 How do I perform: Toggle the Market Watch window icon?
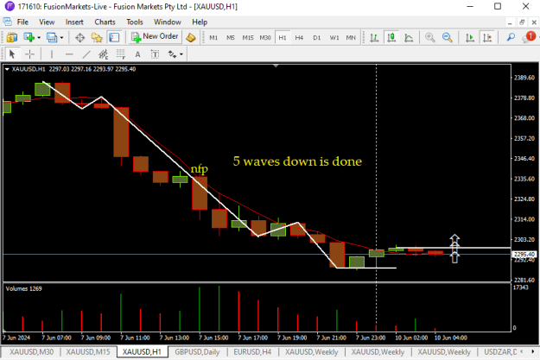tap(12, 37)
